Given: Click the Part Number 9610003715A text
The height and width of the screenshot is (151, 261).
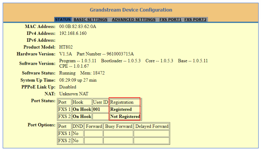Looking at the screenshot, I should pyautogui.click(x=105, y=54).
